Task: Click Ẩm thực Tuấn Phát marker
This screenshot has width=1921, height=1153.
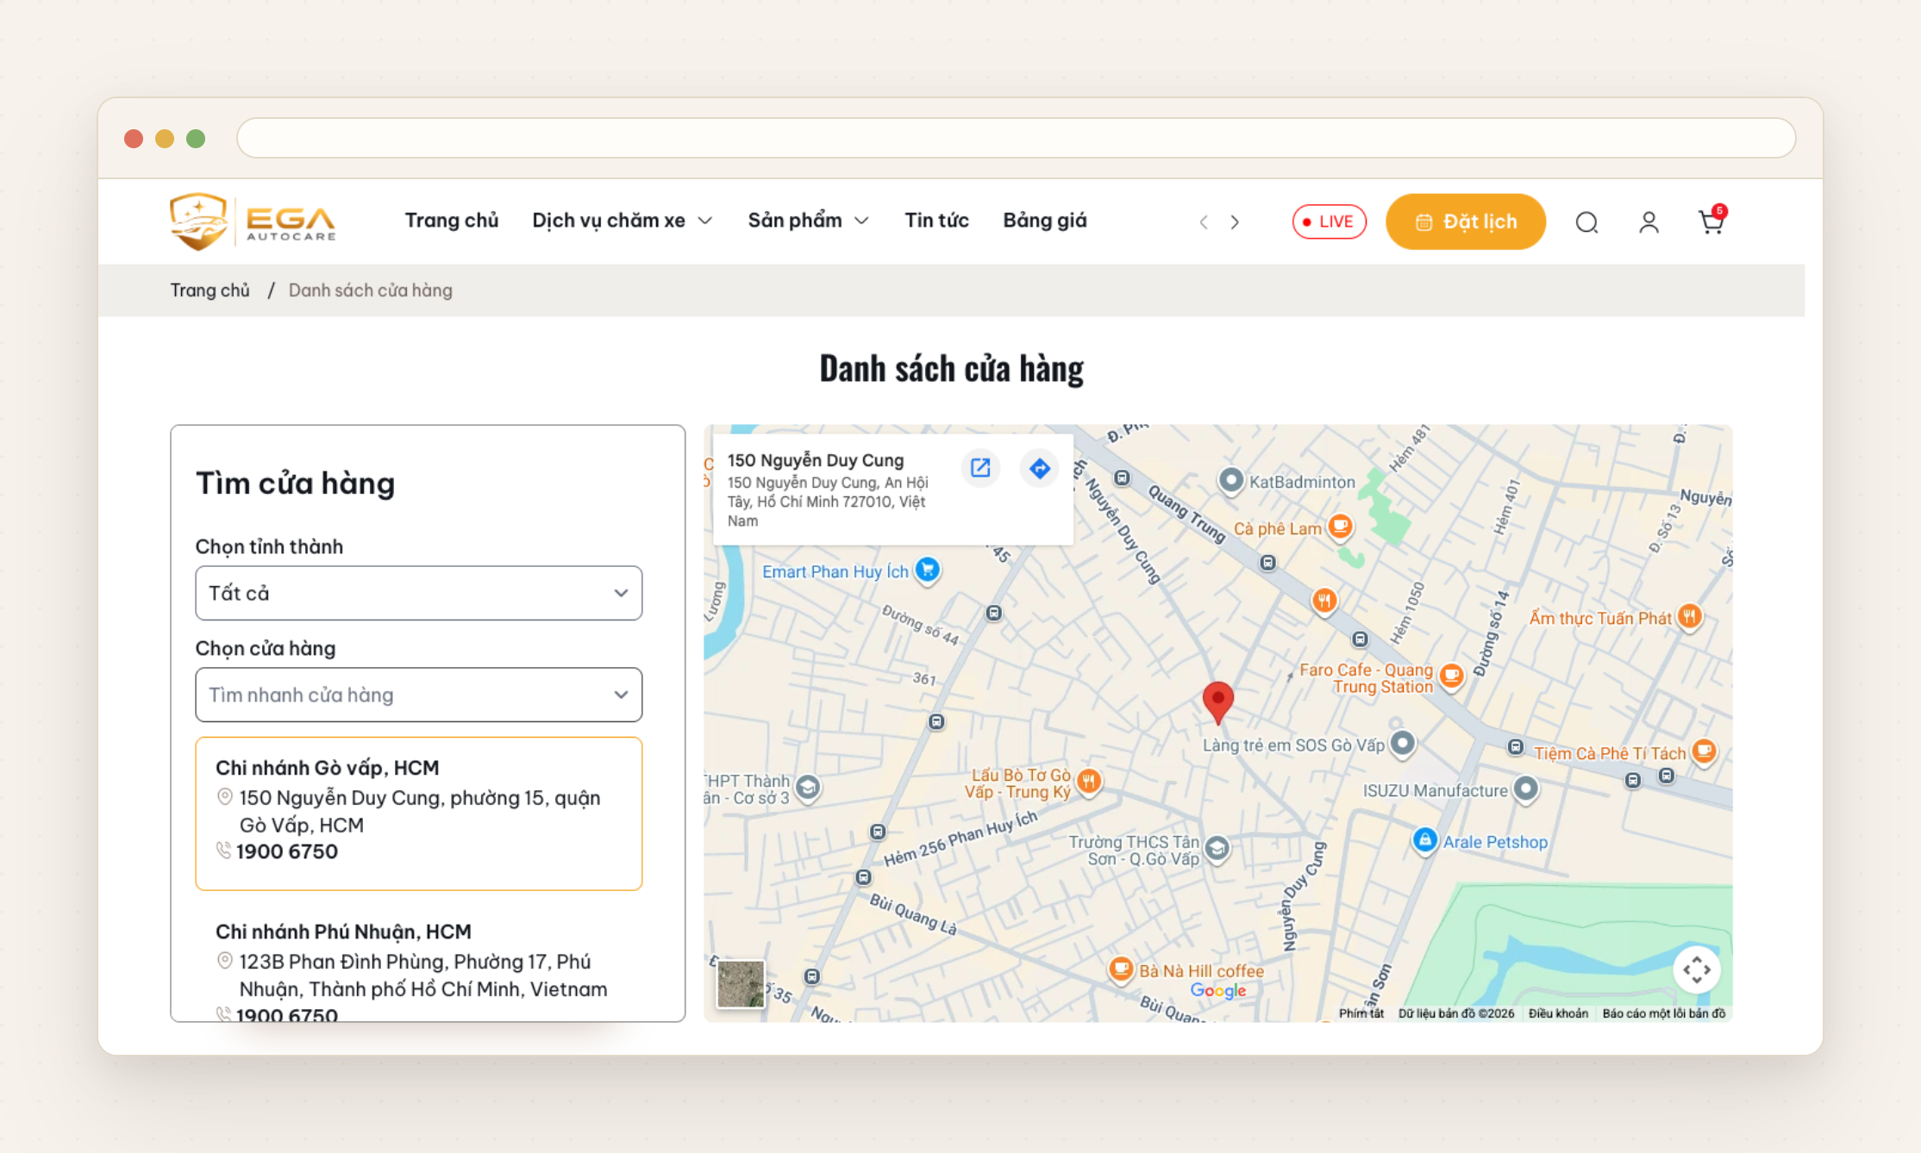Action: click(x=1689, y=616)
